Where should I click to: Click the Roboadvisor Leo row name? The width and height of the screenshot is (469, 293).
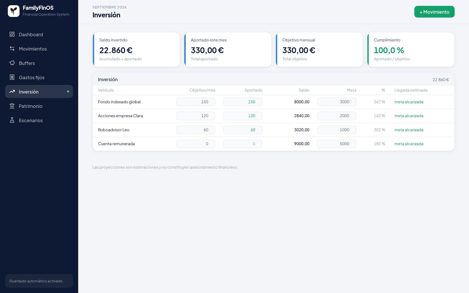(x=113, y=130)
